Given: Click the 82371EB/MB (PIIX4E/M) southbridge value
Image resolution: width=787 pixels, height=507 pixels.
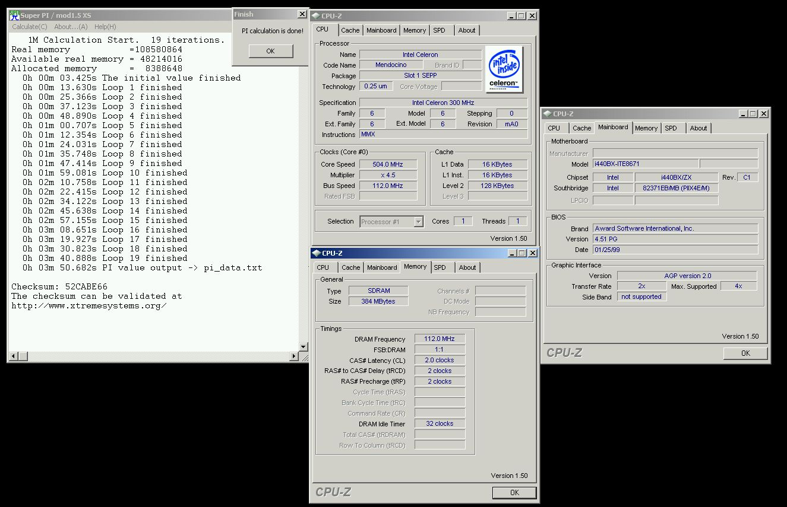Looking at the screenshot, I should tap(676, 188).
